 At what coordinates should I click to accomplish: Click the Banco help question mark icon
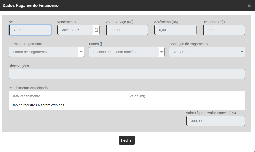coord(101,44)
